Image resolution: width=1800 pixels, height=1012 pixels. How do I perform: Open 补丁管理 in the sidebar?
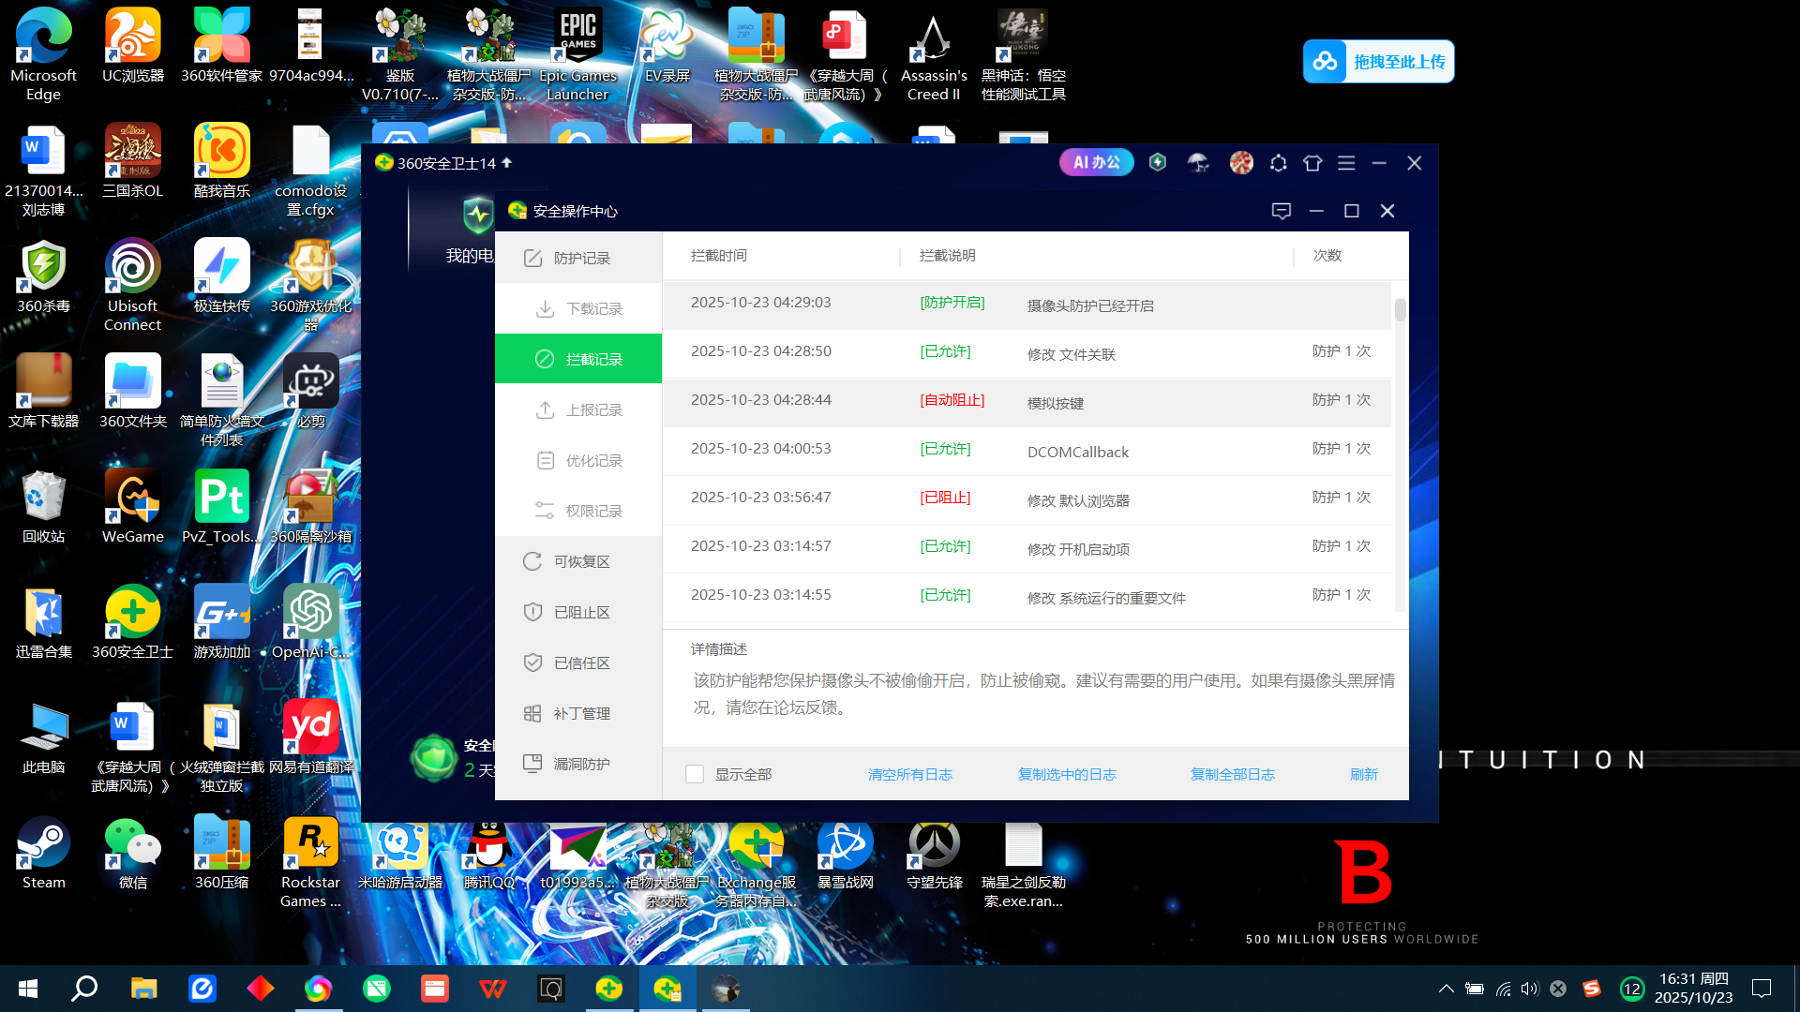coord(578,713)
